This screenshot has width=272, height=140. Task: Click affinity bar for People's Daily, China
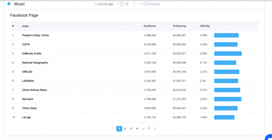point(226,35)
